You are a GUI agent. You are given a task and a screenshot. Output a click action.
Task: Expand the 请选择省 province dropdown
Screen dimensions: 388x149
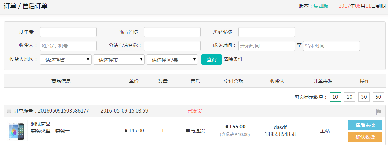pyautogui.click(x=66, y=60)
